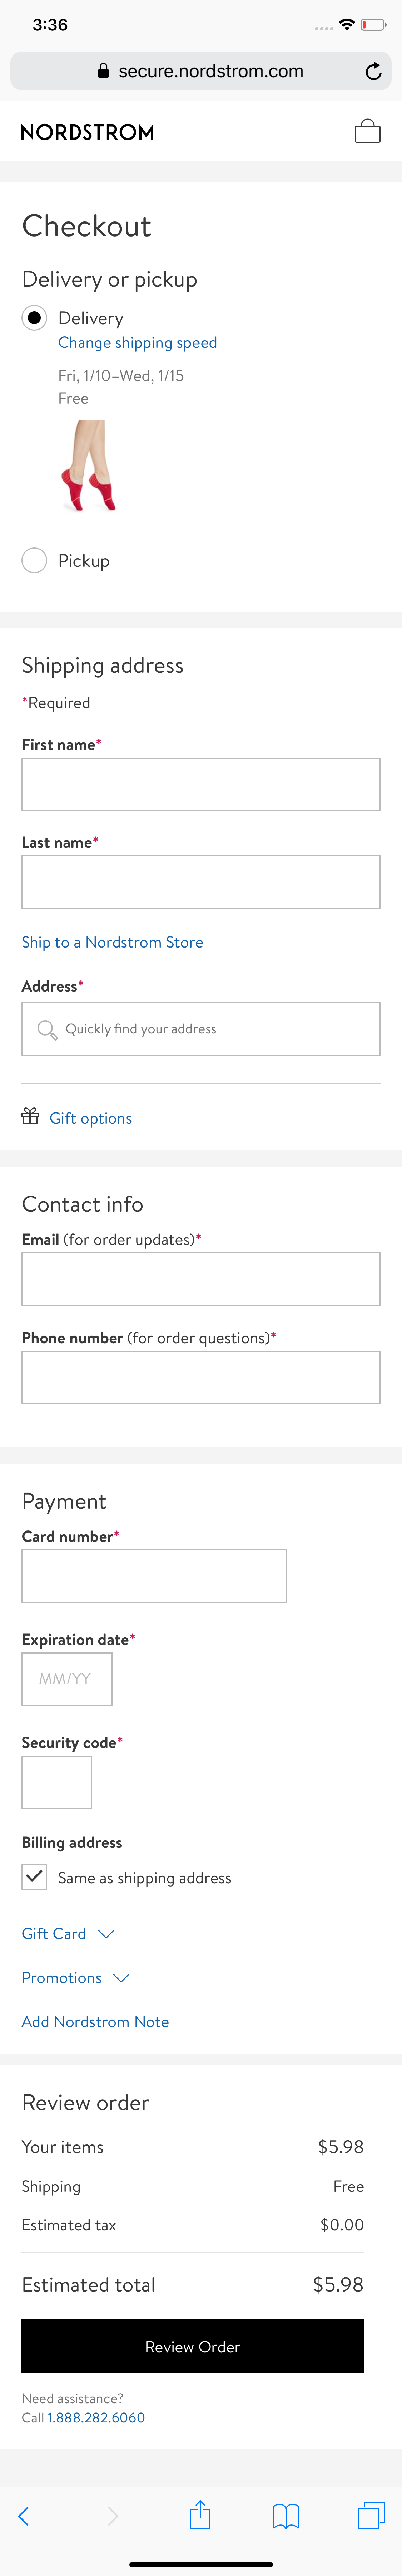402x2576 pixels.
Task: Click Ship to a Nordstrom Store link
Action: pos(113,942)
